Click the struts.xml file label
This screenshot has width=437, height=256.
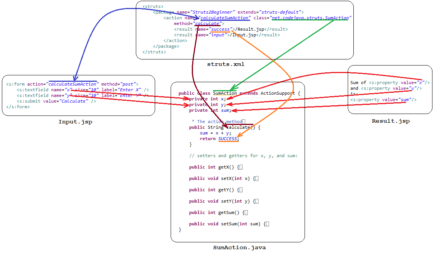click(x=225, y=64)
